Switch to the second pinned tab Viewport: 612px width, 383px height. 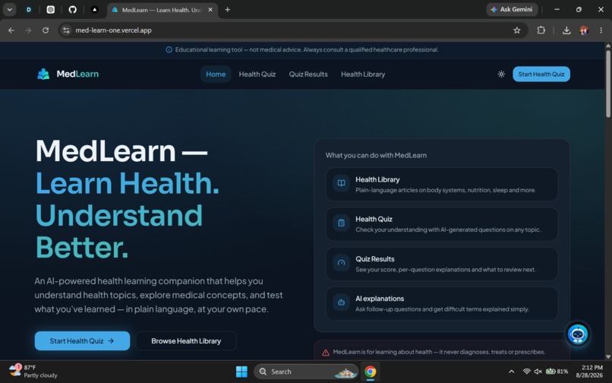click(51, 10)
